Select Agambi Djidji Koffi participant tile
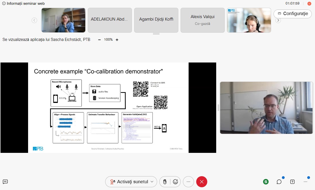The width and height of the screenshot is (315, 190). (x=156, y=20)
